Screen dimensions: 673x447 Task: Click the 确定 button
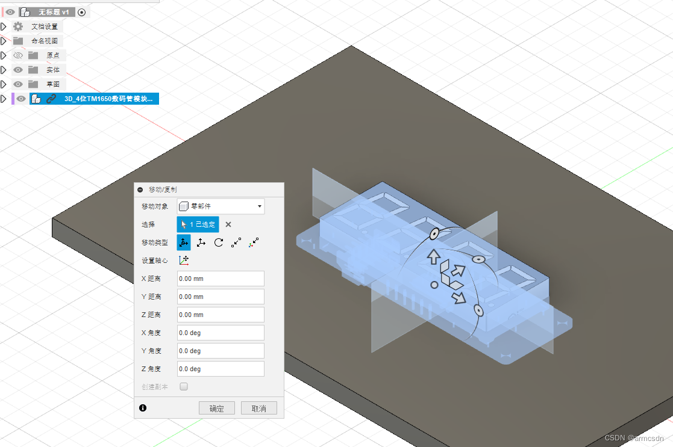tap(217, 408)
